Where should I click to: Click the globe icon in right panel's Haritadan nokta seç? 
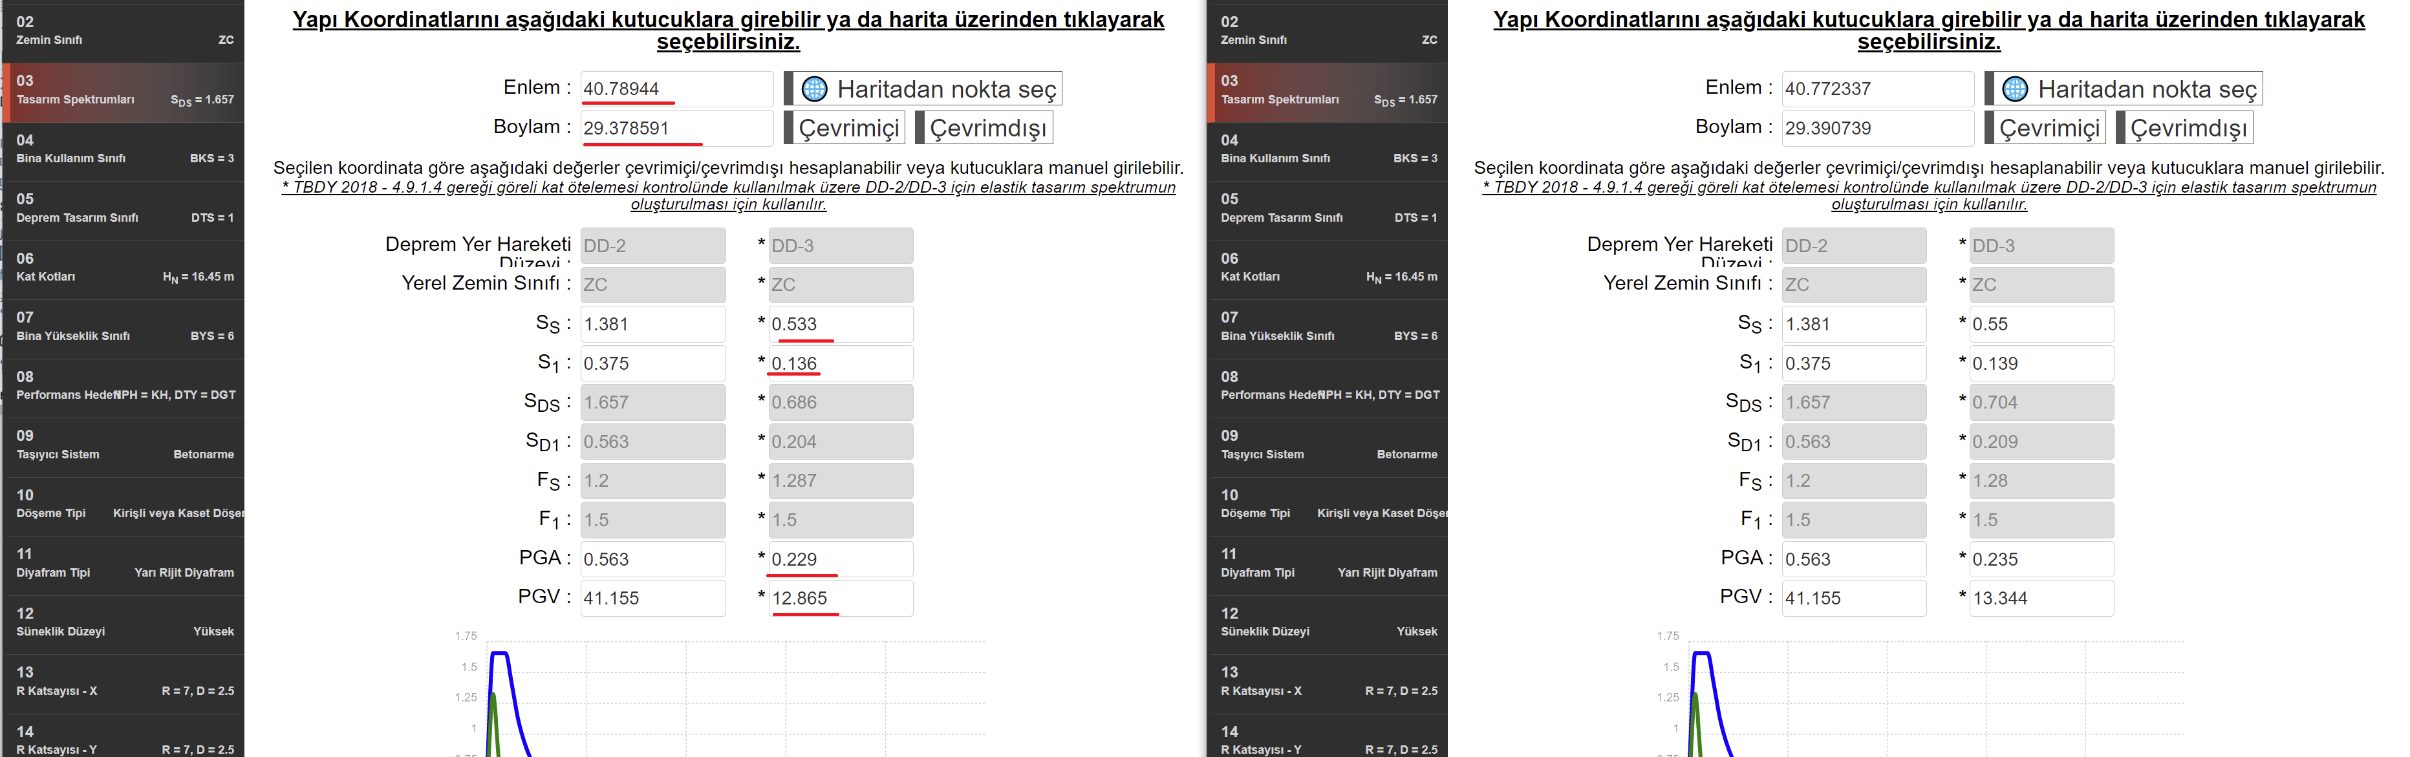click(x=2014, y=89)
